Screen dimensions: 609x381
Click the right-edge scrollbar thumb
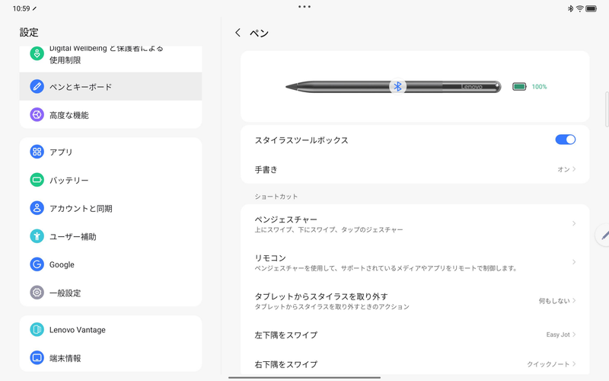[x=607, y=109]
